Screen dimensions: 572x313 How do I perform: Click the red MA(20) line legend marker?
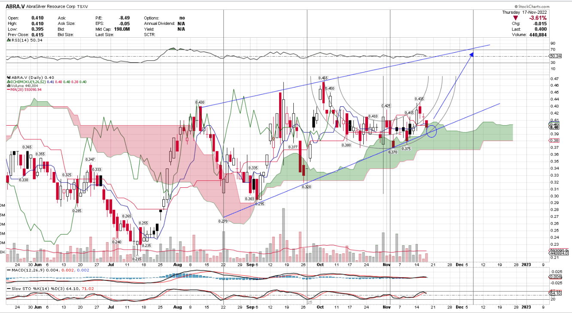click(x=8, y=90)
